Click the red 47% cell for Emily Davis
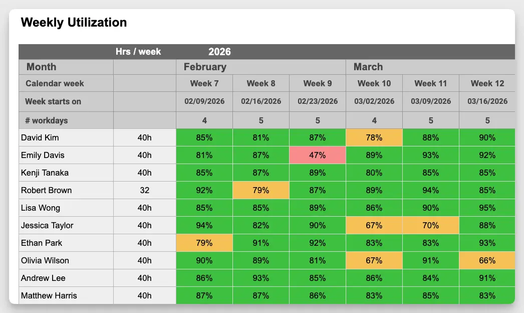This screenshot has height=313, width=524. click(317, 155)
